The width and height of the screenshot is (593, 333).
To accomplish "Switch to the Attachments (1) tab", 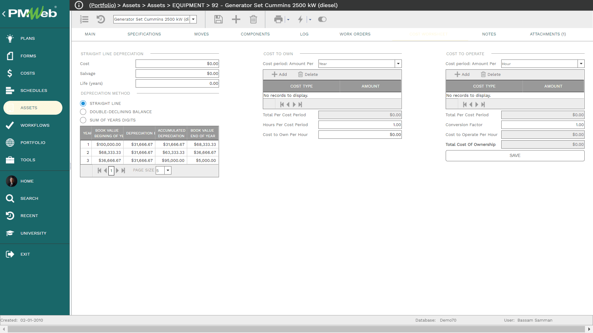I will coord(548,34).
